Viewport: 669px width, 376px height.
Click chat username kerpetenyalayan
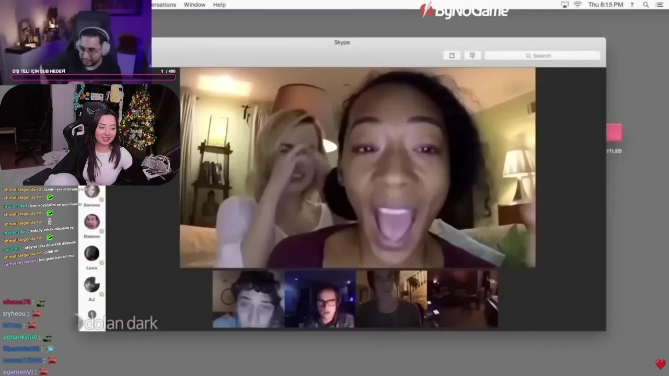point(19,262)
